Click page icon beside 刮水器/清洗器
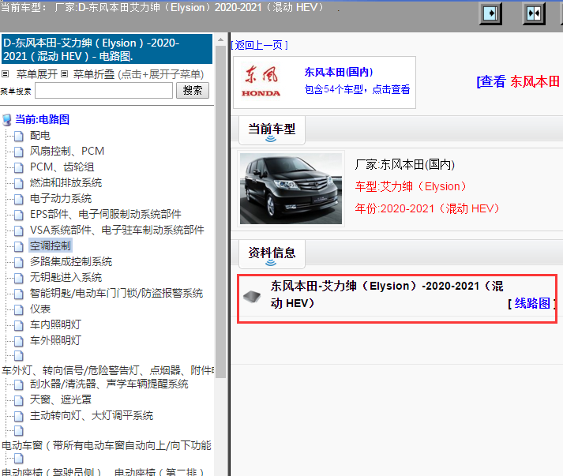The image size is (563, 476). point(19,384)
